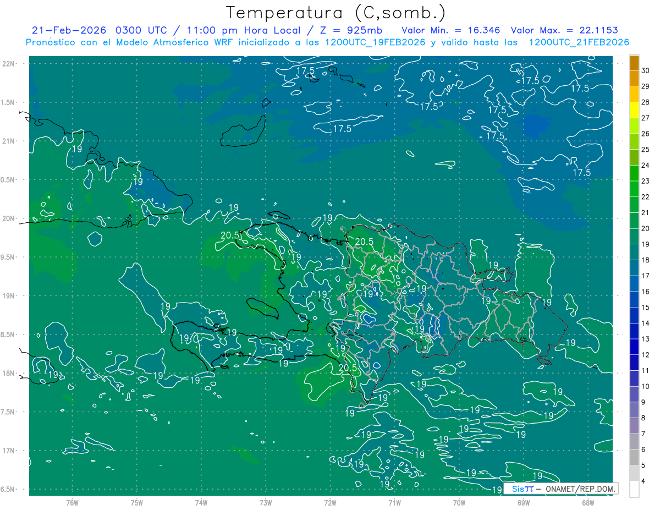Click the "11" color scale label
The height and width of the screenshot is (510, 660).
pyautogui.click(x=645, y=370)
